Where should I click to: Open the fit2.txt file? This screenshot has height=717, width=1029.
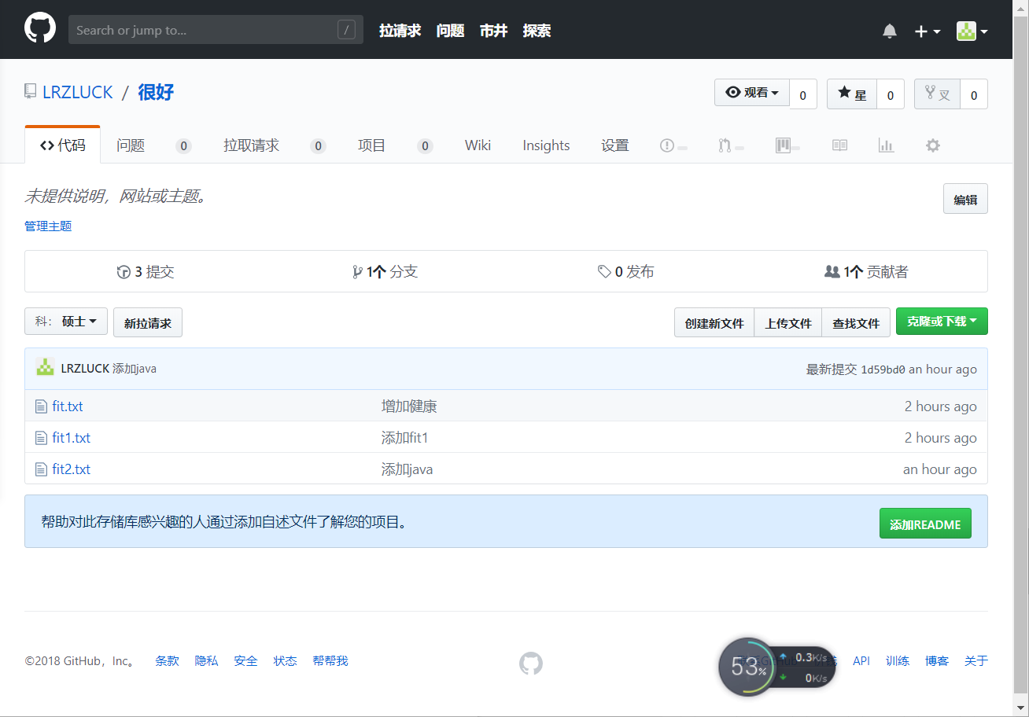72,469
